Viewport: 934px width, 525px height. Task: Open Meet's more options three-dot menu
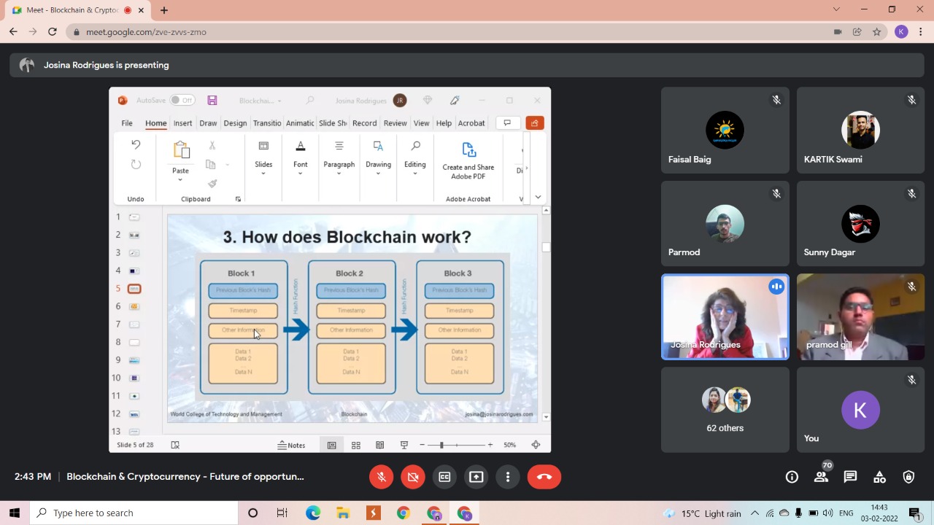click(x=508, y=477)
